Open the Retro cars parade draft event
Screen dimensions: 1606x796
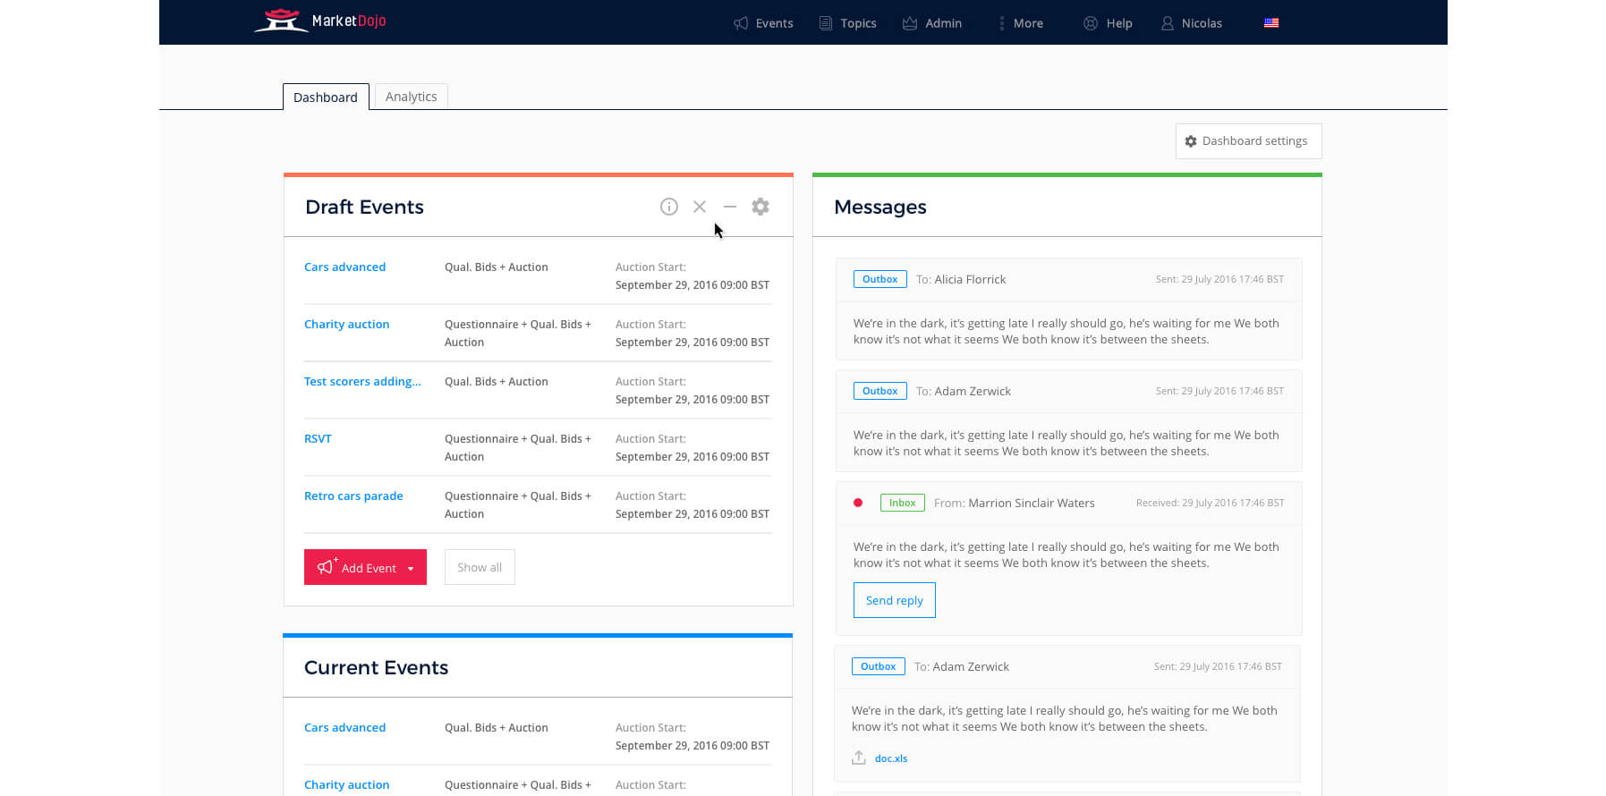[x=353, y=495]
